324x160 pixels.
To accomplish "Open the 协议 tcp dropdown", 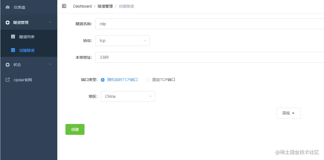I will tap(122, 41).
